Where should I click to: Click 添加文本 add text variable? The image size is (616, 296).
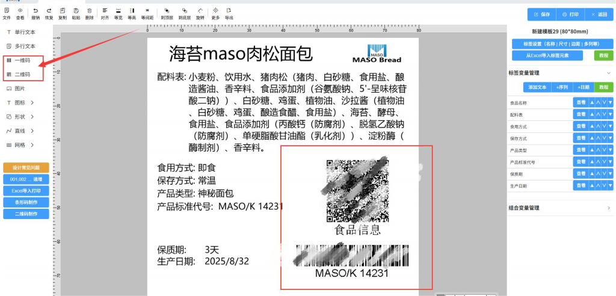pos(537,87)
